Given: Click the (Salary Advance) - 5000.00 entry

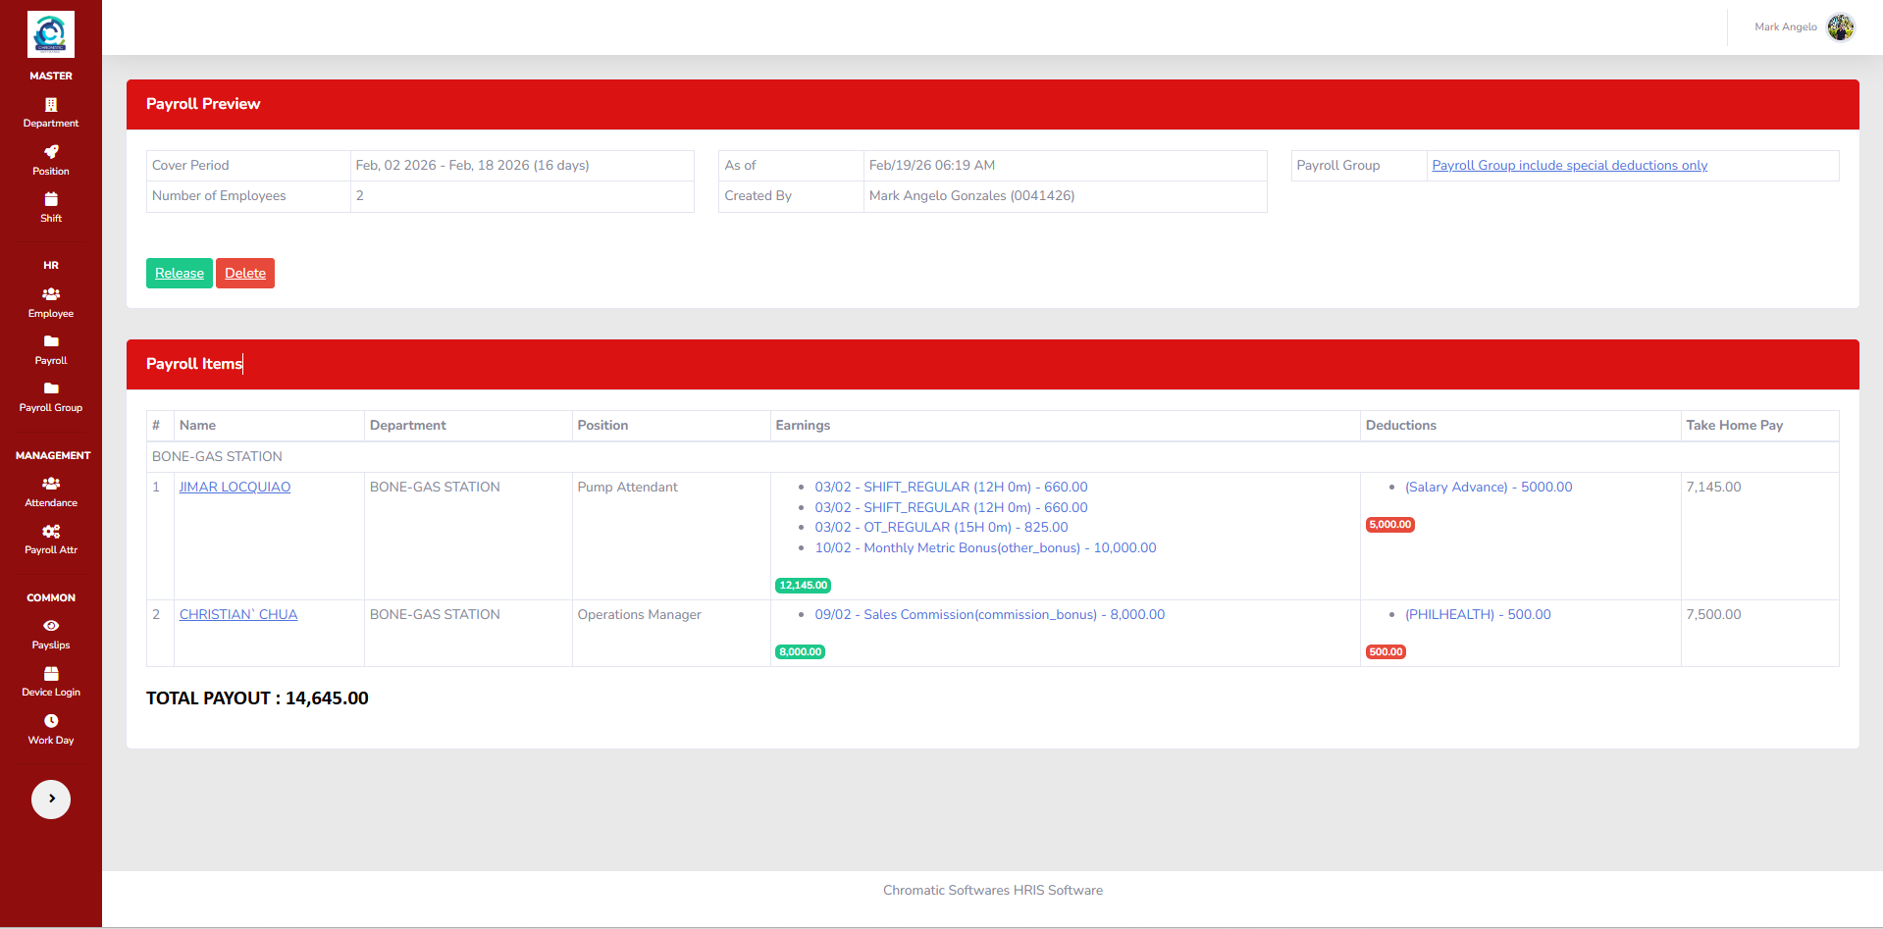Looking at the screenshot, I should click(x=1489, y=488).
